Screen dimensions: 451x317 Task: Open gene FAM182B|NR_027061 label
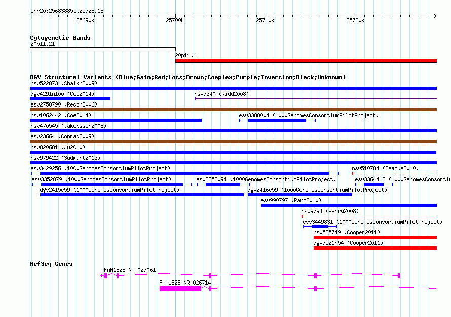tap(130, 270)
